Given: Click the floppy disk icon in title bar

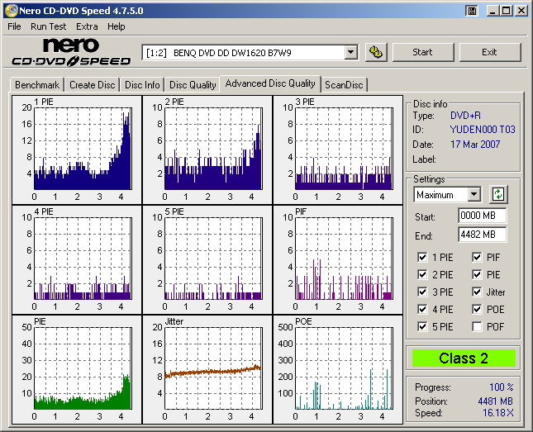Looking at the screenshot, I should tap(471, 11).
